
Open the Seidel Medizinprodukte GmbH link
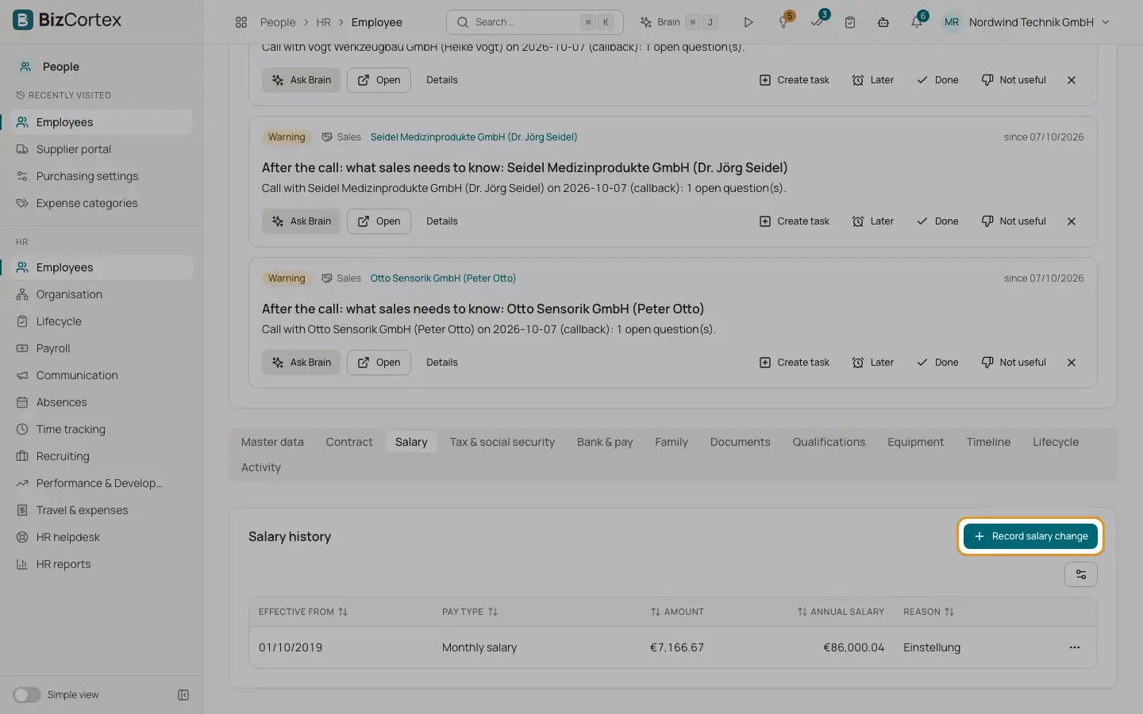point(474,137)
